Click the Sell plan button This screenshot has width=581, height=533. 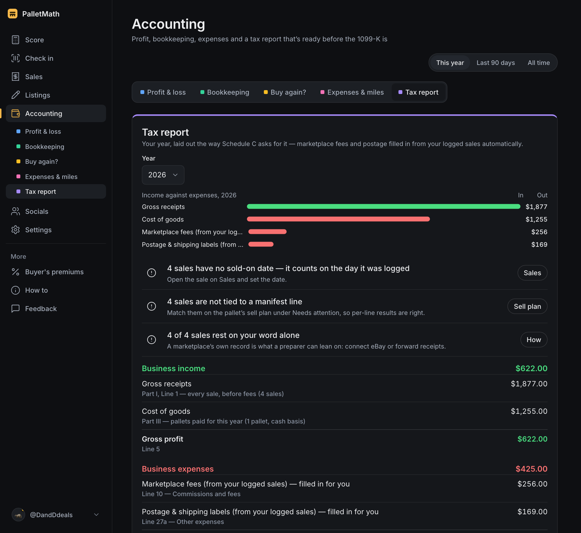coord(527,306)
